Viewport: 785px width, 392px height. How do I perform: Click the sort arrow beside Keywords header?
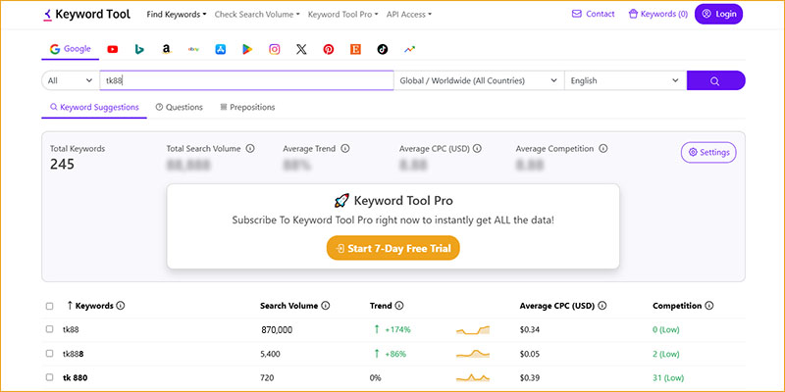coord(70,305)
